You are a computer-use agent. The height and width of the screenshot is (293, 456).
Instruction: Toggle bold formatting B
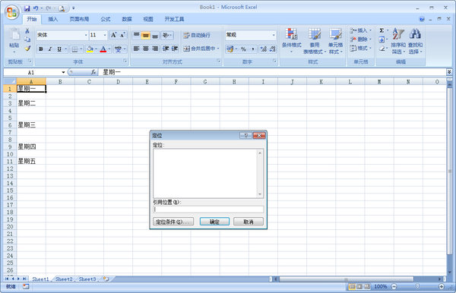[x=41, y=49]
